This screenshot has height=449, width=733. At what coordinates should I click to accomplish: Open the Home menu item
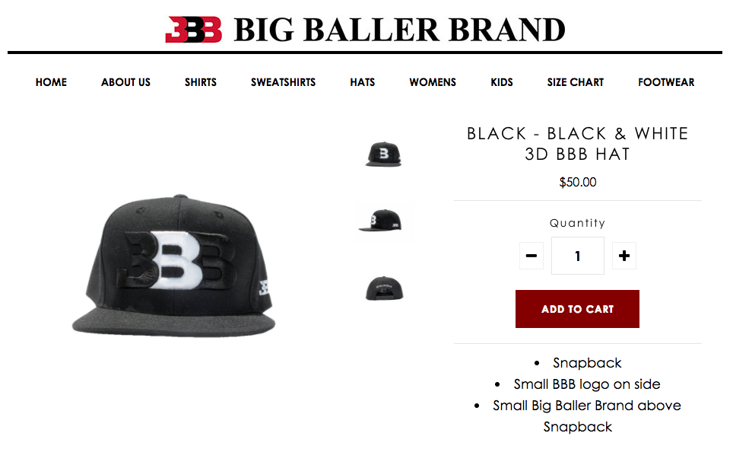pos(51,82)
